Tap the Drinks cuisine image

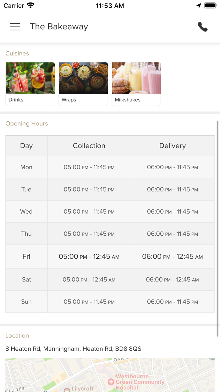[x=30, y=78]
